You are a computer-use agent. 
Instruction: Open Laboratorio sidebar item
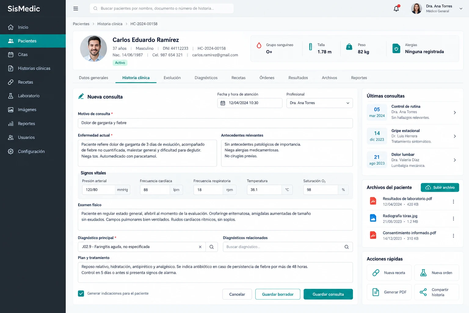tap(33, 96)
